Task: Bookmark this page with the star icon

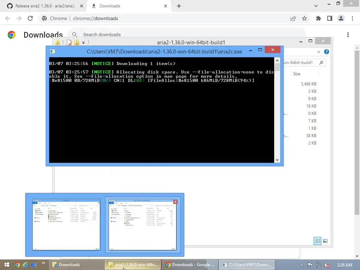Action: point(304,18)
